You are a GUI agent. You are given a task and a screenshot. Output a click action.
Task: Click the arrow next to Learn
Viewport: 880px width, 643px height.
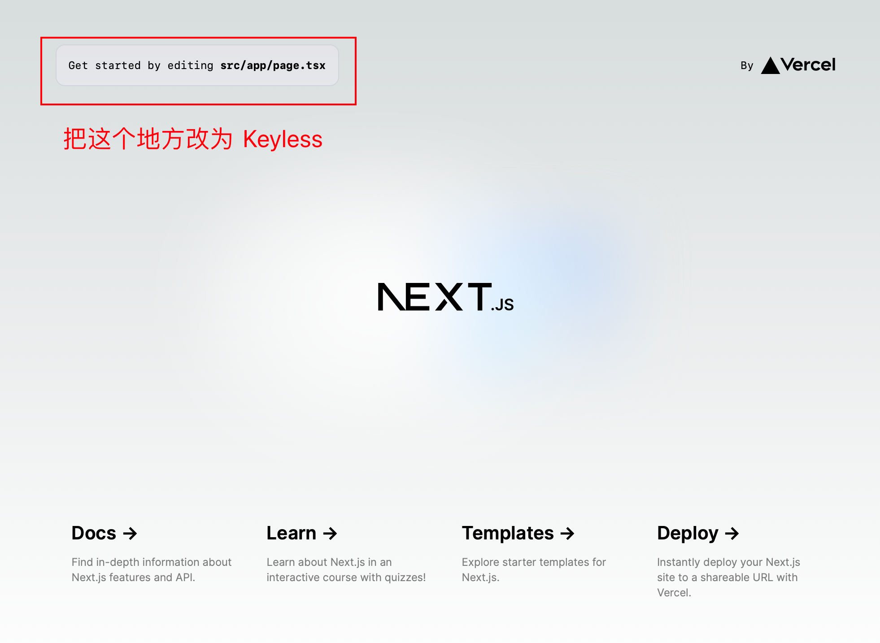(x=330, y=534)
